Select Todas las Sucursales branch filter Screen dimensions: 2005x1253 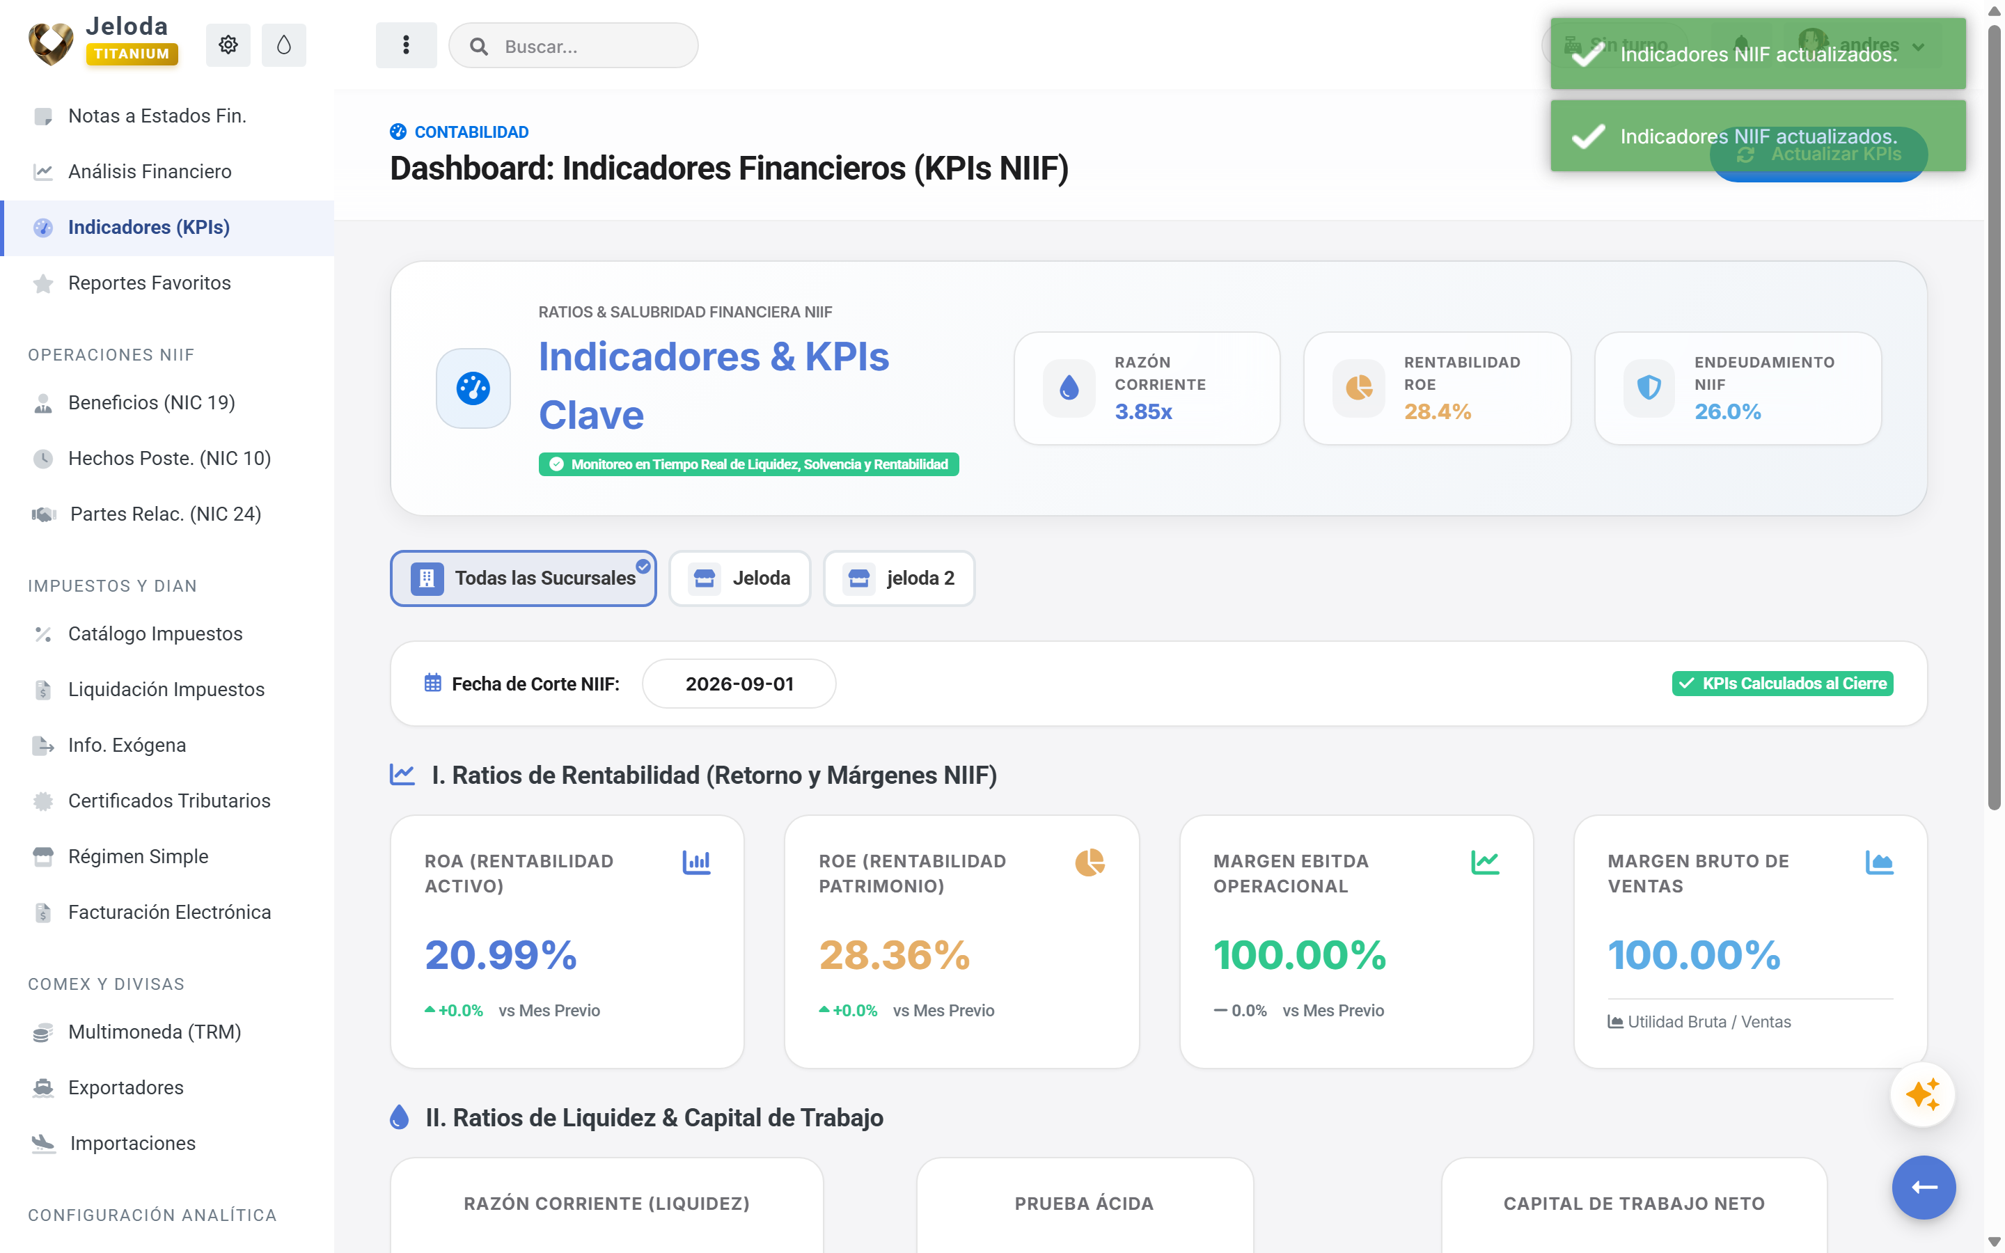coord(524,578)
